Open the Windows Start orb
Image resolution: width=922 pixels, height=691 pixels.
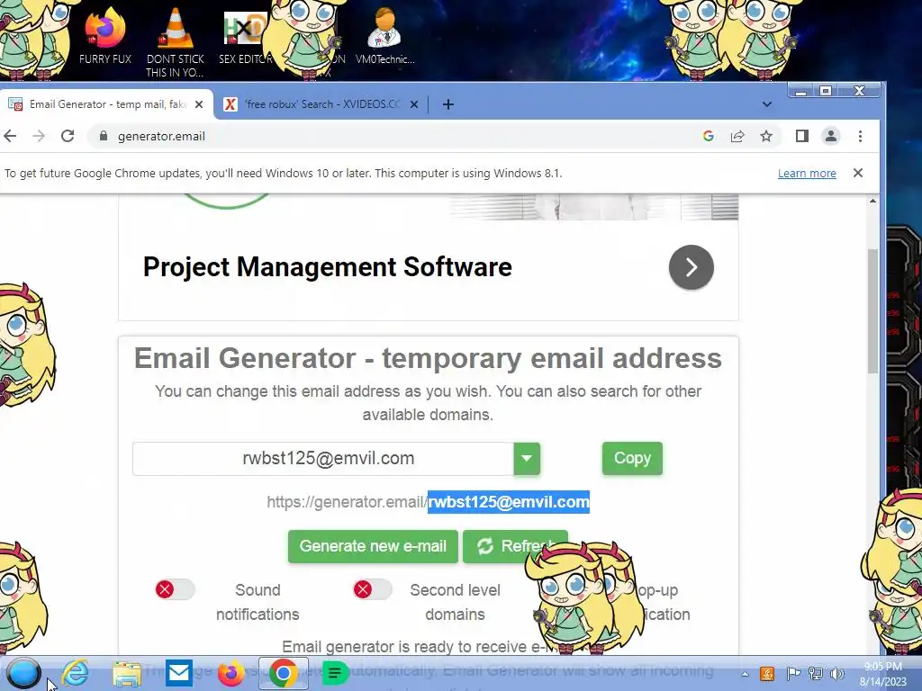coord(23,673)
